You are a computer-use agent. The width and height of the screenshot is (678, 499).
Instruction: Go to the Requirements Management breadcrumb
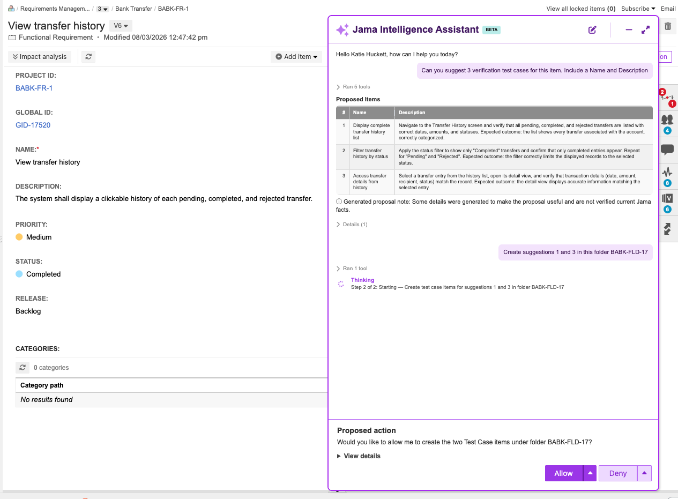(55, 9)
